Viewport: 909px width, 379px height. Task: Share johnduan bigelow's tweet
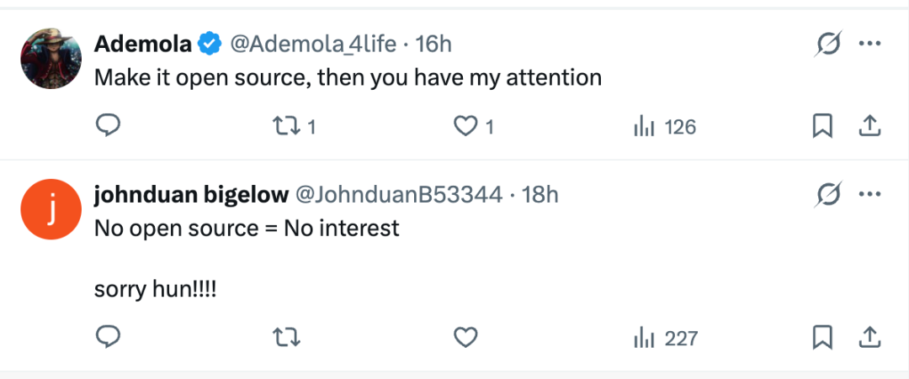click(869, 338)
